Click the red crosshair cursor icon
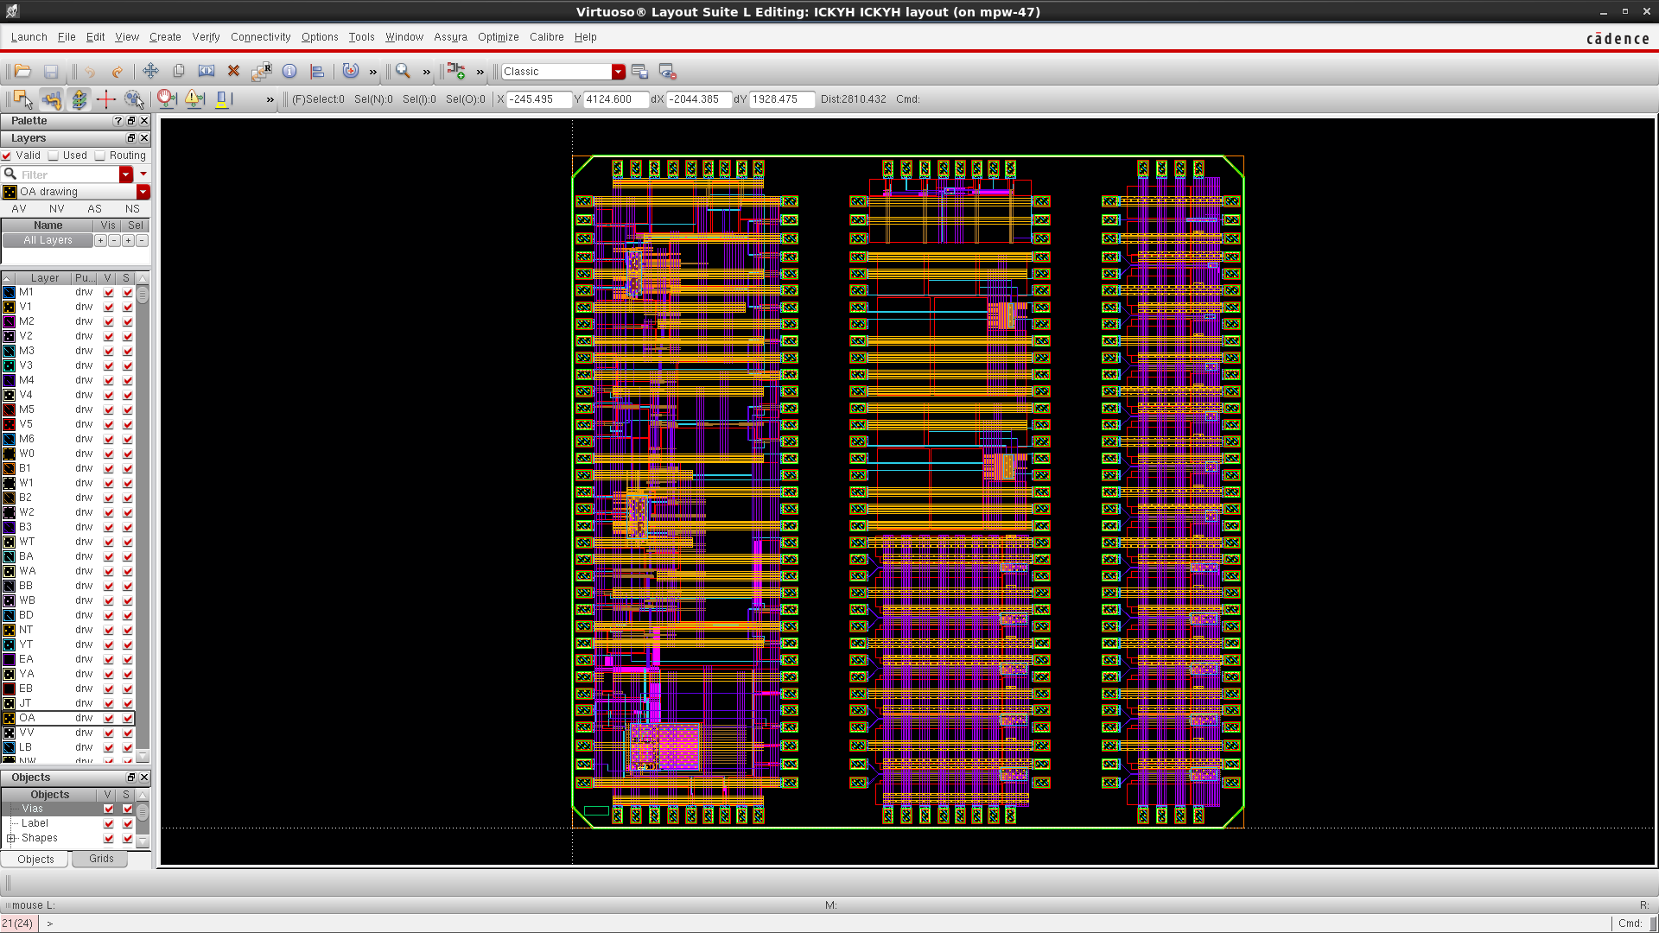The width and height of the screenshot is (1659, 933). tap(106, 99)
